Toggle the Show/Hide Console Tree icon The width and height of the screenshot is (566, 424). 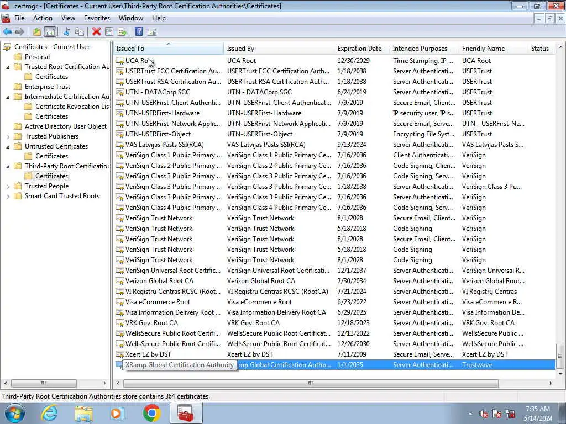pos(50,31)
